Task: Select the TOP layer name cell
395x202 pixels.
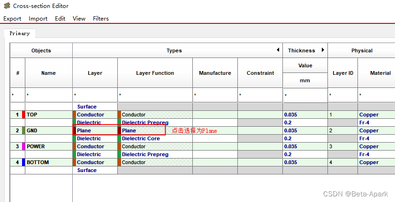Action: pyautogui.click(x=49, y=115)
